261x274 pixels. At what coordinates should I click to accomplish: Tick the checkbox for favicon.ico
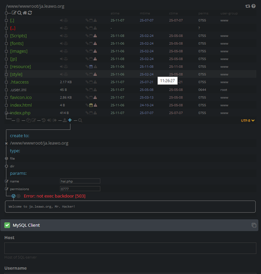[7, 98]
